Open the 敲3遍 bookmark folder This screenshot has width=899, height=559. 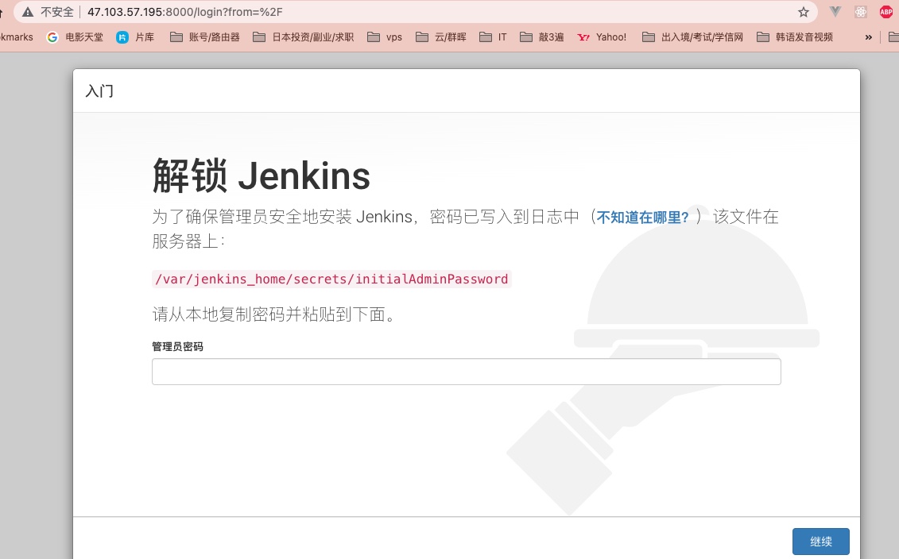(x=542, y=37)
